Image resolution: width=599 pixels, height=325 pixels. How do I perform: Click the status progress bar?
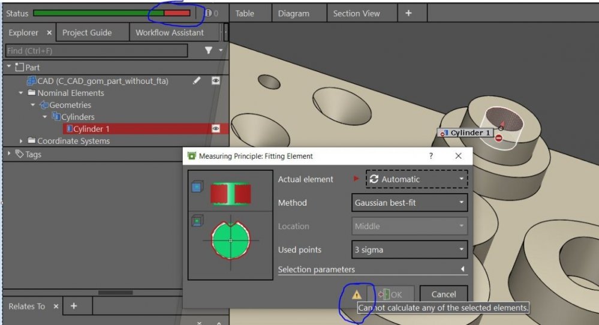click(x=112, y=13)
